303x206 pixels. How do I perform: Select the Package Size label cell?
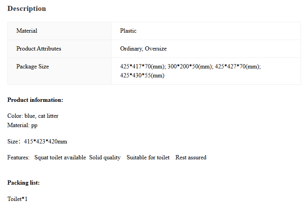click(59, 71)
